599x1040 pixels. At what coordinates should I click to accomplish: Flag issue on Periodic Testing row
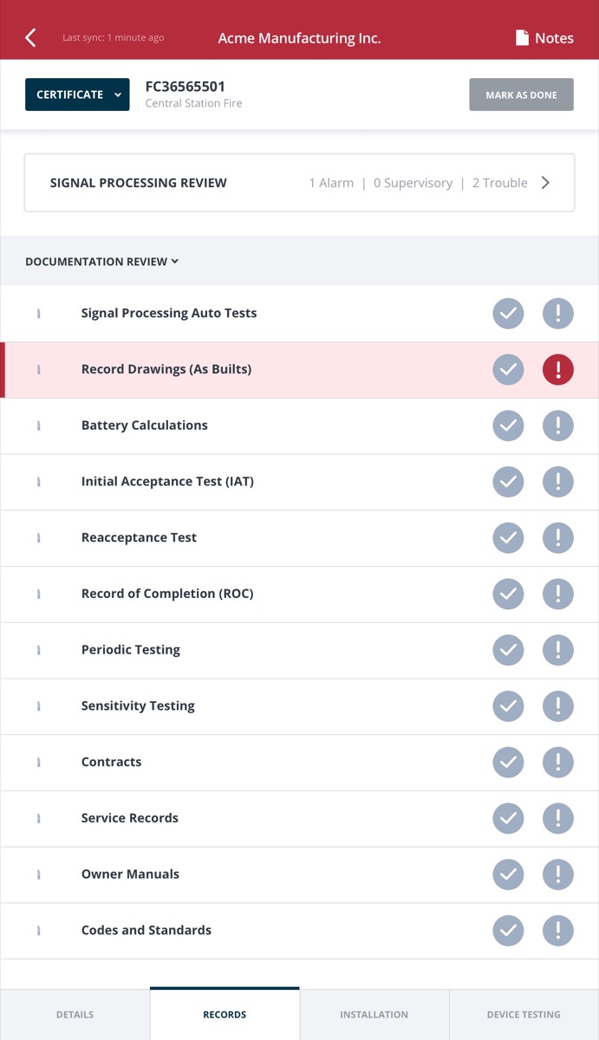[558, 650]
